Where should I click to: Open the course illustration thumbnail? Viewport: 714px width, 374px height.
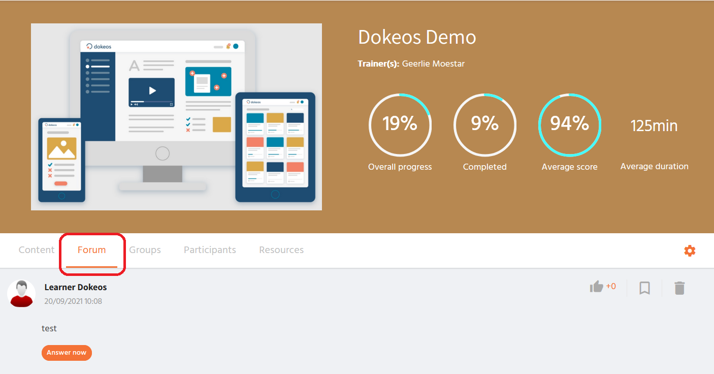click(176, 117)
